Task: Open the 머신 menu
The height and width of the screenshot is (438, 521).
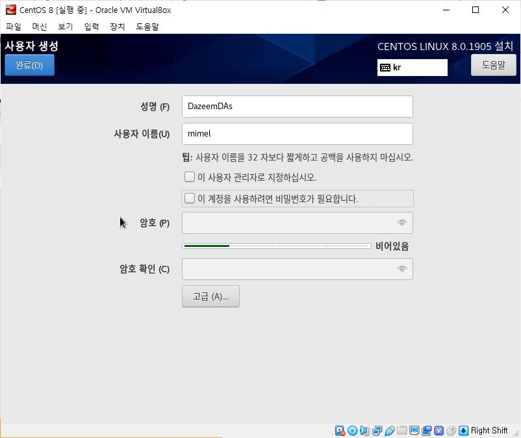Action: click(x=39, y=27)
